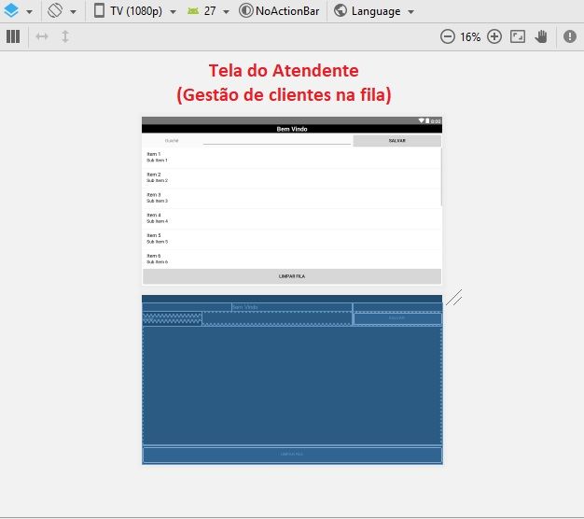Open the NoActionBar theme selector
584x519 pixels.
(279, 11)
